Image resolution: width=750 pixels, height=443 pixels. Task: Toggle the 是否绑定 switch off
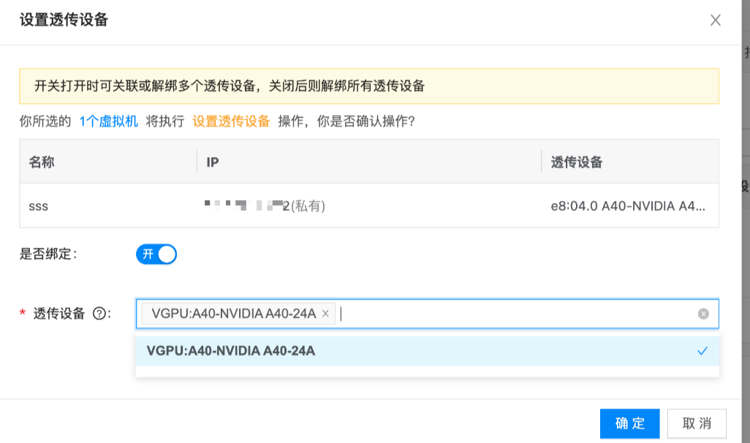click(x=156, y=254)
